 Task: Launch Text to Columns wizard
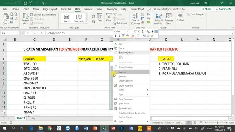pos(135,19)
